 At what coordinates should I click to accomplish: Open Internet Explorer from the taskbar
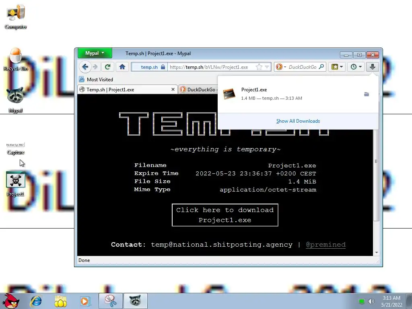coord(36,301)
